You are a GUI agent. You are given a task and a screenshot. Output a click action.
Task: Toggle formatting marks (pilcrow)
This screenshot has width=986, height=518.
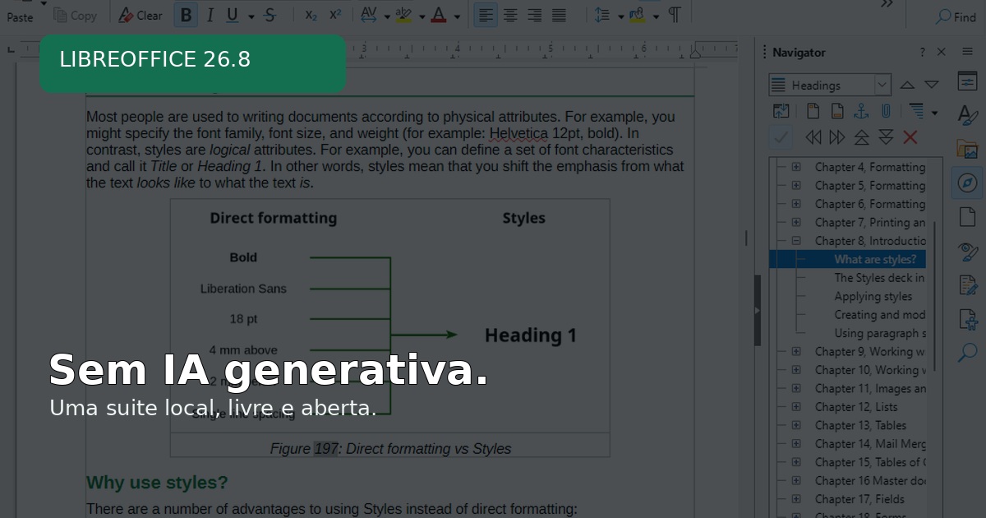click(x=675, y=15)
